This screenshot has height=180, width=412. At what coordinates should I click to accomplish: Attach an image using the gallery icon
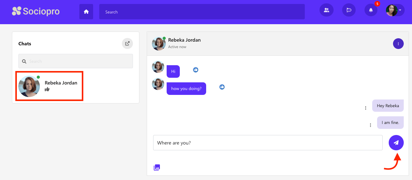[x=157, y=167]
